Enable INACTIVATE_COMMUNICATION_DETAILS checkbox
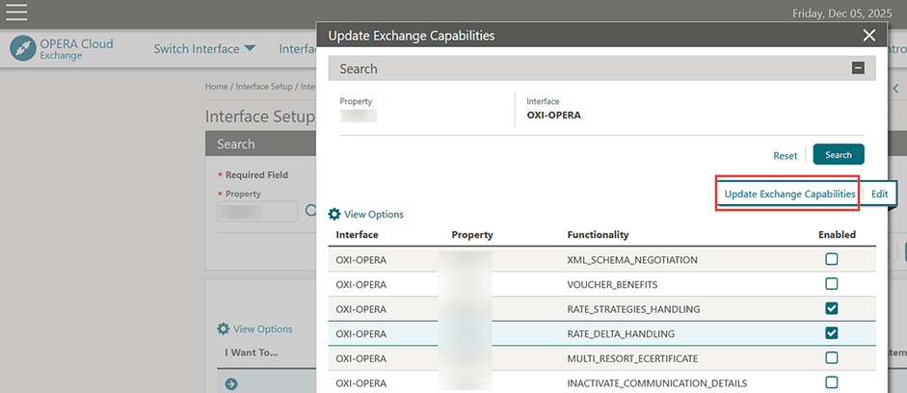 (x=831, y=382)
